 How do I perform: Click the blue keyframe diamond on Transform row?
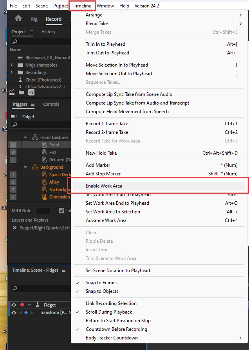point(26,312)
